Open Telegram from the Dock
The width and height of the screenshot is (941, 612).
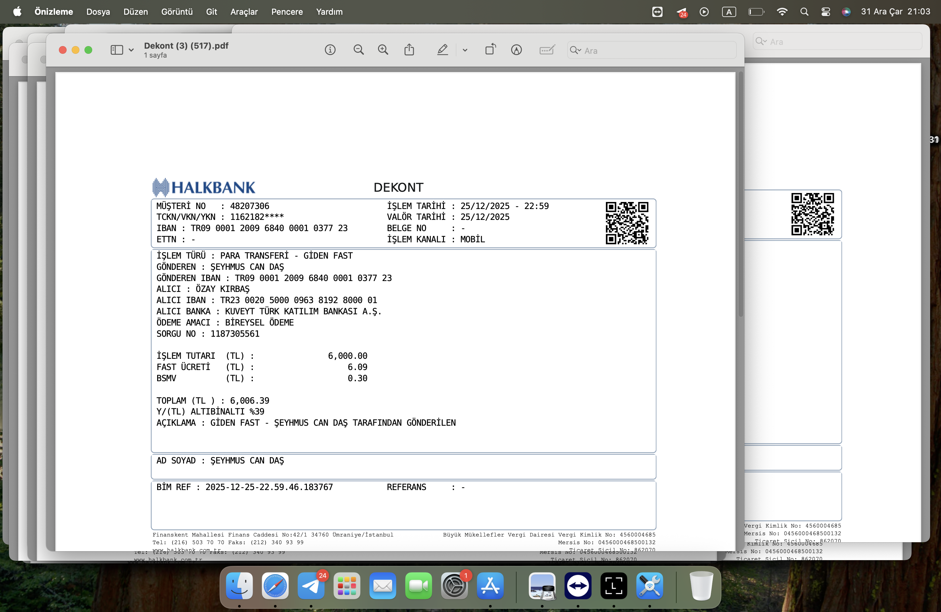click(311, 585)
